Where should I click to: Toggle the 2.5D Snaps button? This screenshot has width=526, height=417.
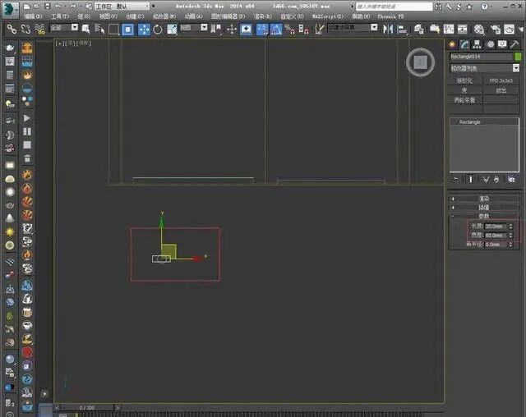coord(262,30)
